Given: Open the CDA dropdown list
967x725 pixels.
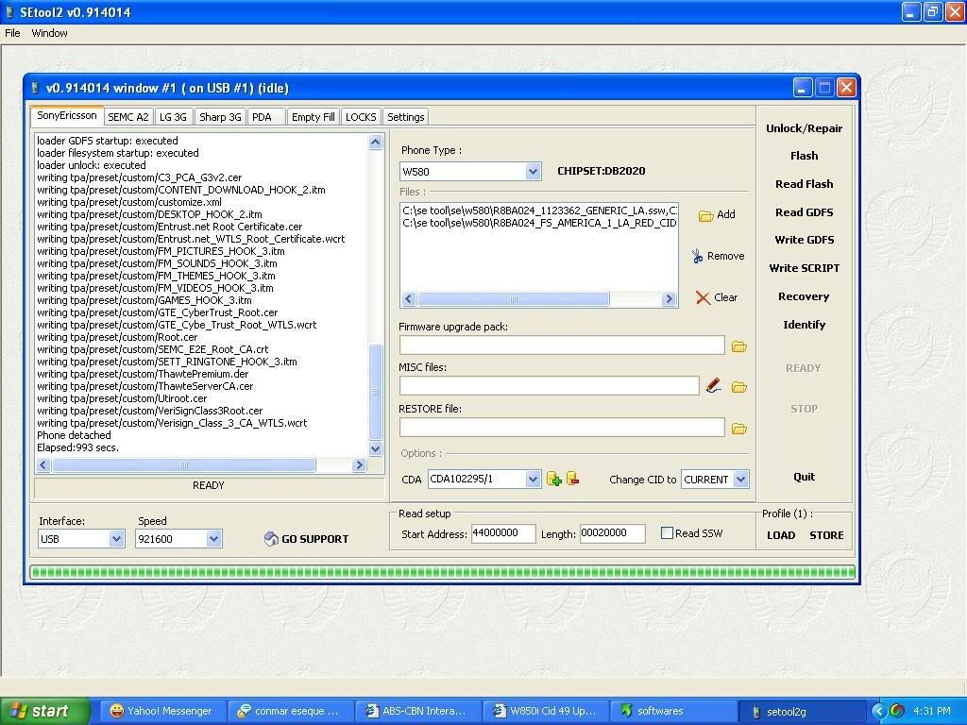Looking at the screenshot, I should 534,479.
